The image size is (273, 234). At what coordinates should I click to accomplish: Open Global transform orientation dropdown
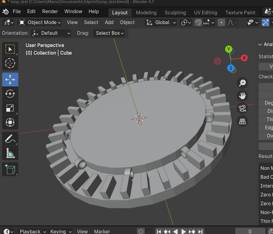coord(161,23)
